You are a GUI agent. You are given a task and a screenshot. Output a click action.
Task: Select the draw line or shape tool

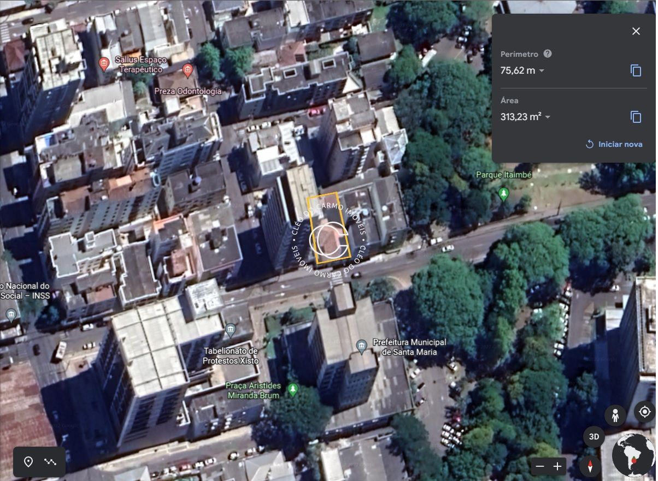[50, 462]
